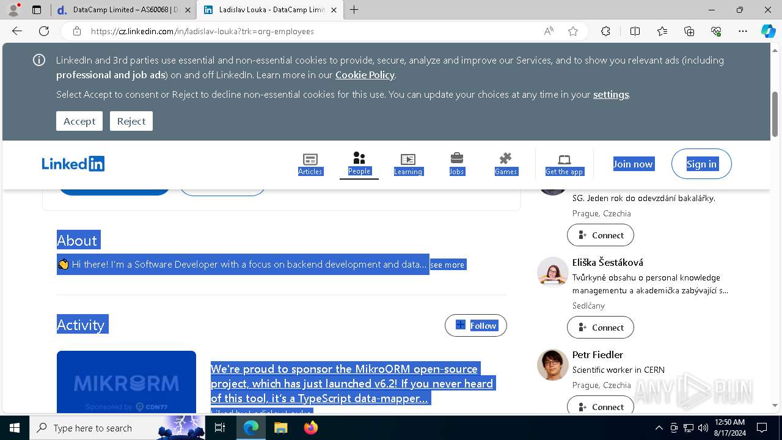Accept the cookie consent
Image resolution: width=782 pixels, height=440 pixels.
[x=79, y=121]
